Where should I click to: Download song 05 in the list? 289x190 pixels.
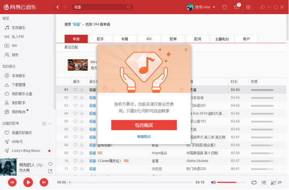[x=82, y=121]
